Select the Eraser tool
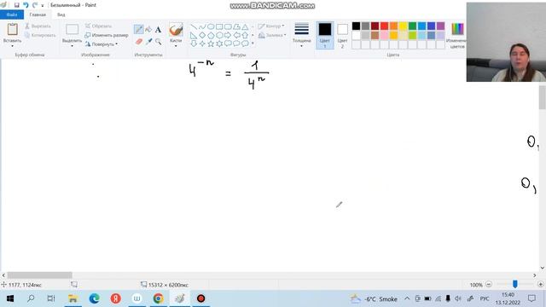 138,42
